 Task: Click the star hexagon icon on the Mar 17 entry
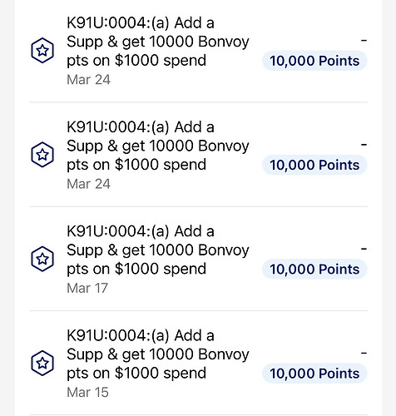click(x=42, y=259)
